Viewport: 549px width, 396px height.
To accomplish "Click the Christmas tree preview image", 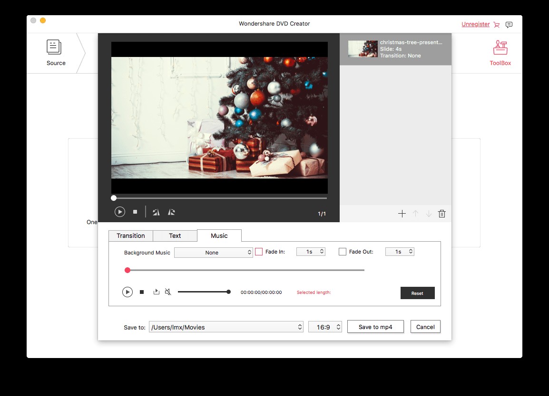I will click(219, 118).
